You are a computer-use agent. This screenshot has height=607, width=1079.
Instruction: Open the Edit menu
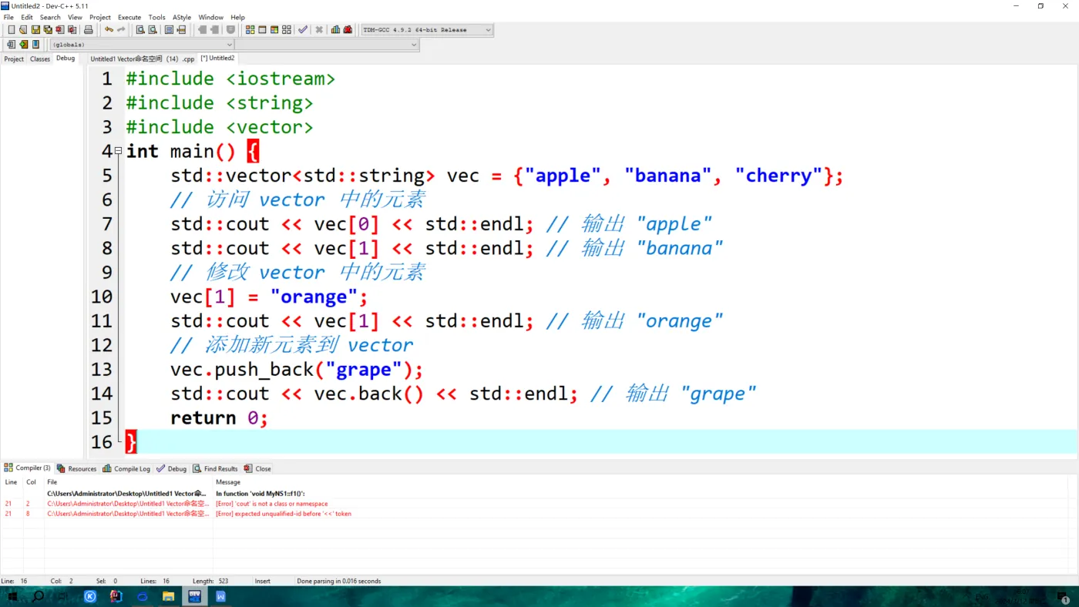coord(27,17)
